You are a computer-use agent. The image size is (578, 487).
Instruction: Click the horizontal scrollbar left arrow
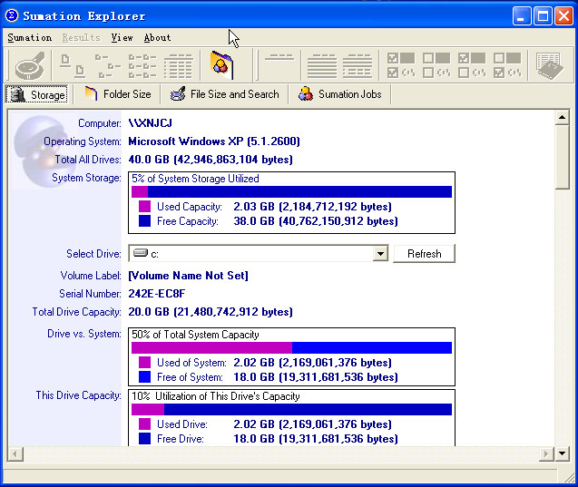coord(15,453)
